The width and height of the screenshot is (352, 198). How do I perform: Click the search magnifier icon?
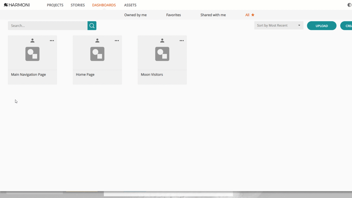[92, 25]
